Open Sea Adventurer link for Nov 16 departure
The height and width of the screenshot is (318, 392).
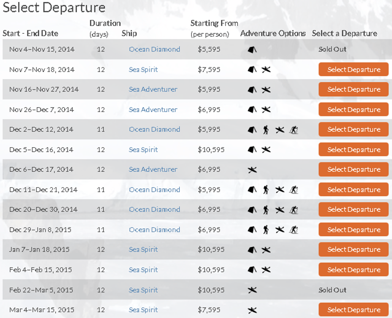pyautogui.click(x=153, y=90)
